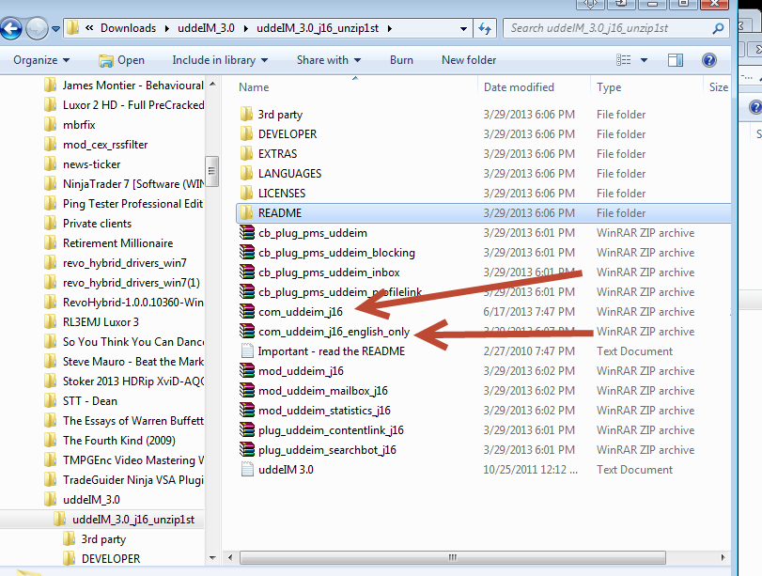The image size is (762, 576).
Task: Select the com_uddeim_j16 archive icon
Action: pos(247,312)
